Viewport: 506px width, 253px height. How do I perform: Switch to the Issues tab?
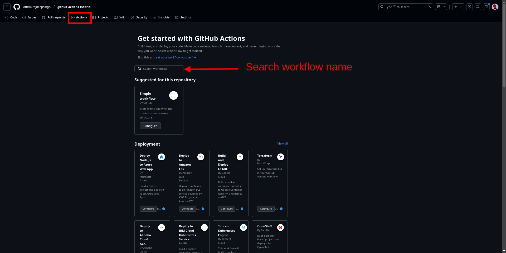[30, 17]
